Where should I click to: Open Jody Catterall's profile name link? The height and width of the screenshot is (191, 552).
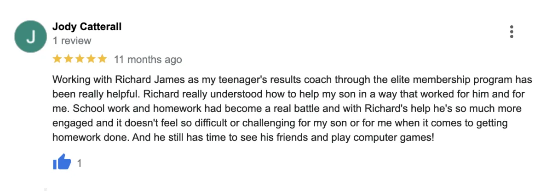[87, 27]
